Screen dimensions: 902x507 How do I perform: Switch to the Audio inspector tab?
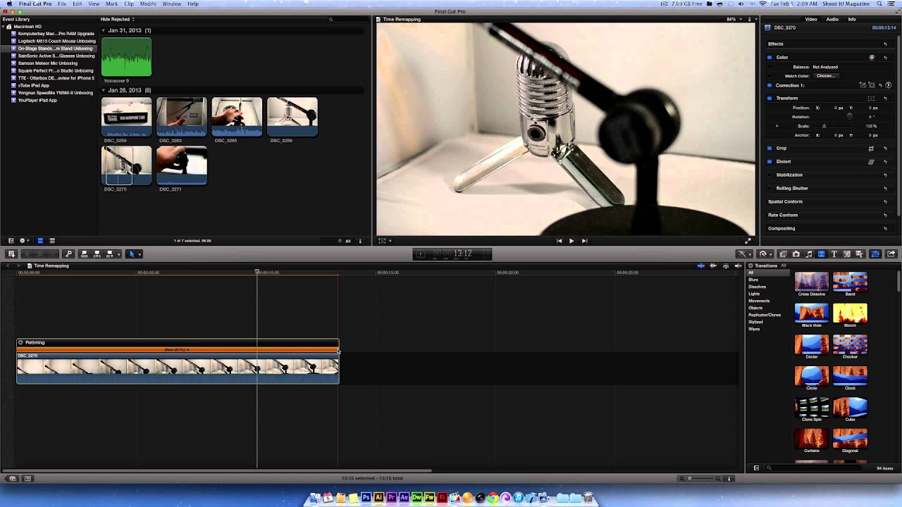832,19
